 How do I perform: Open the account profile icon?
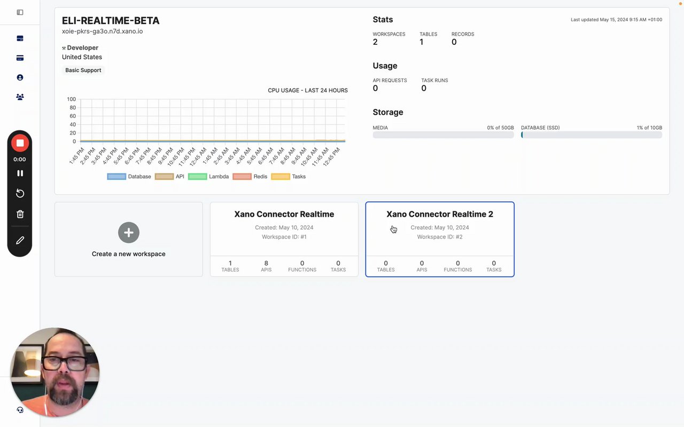coord(20,77)
